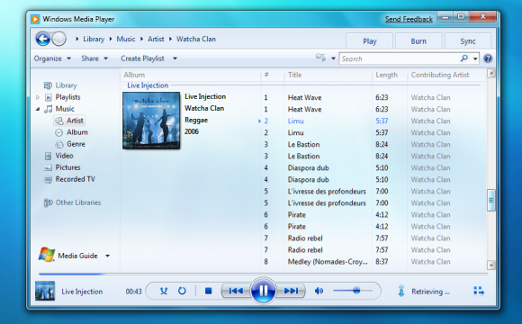
Task: Select the playing track Limu in blue
Action: pos(295,121)
